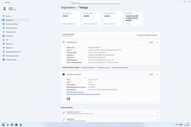This screenshot has width=191, height=127.
Task: Open the admin account avatar
Action: click(x=5, y=9)
